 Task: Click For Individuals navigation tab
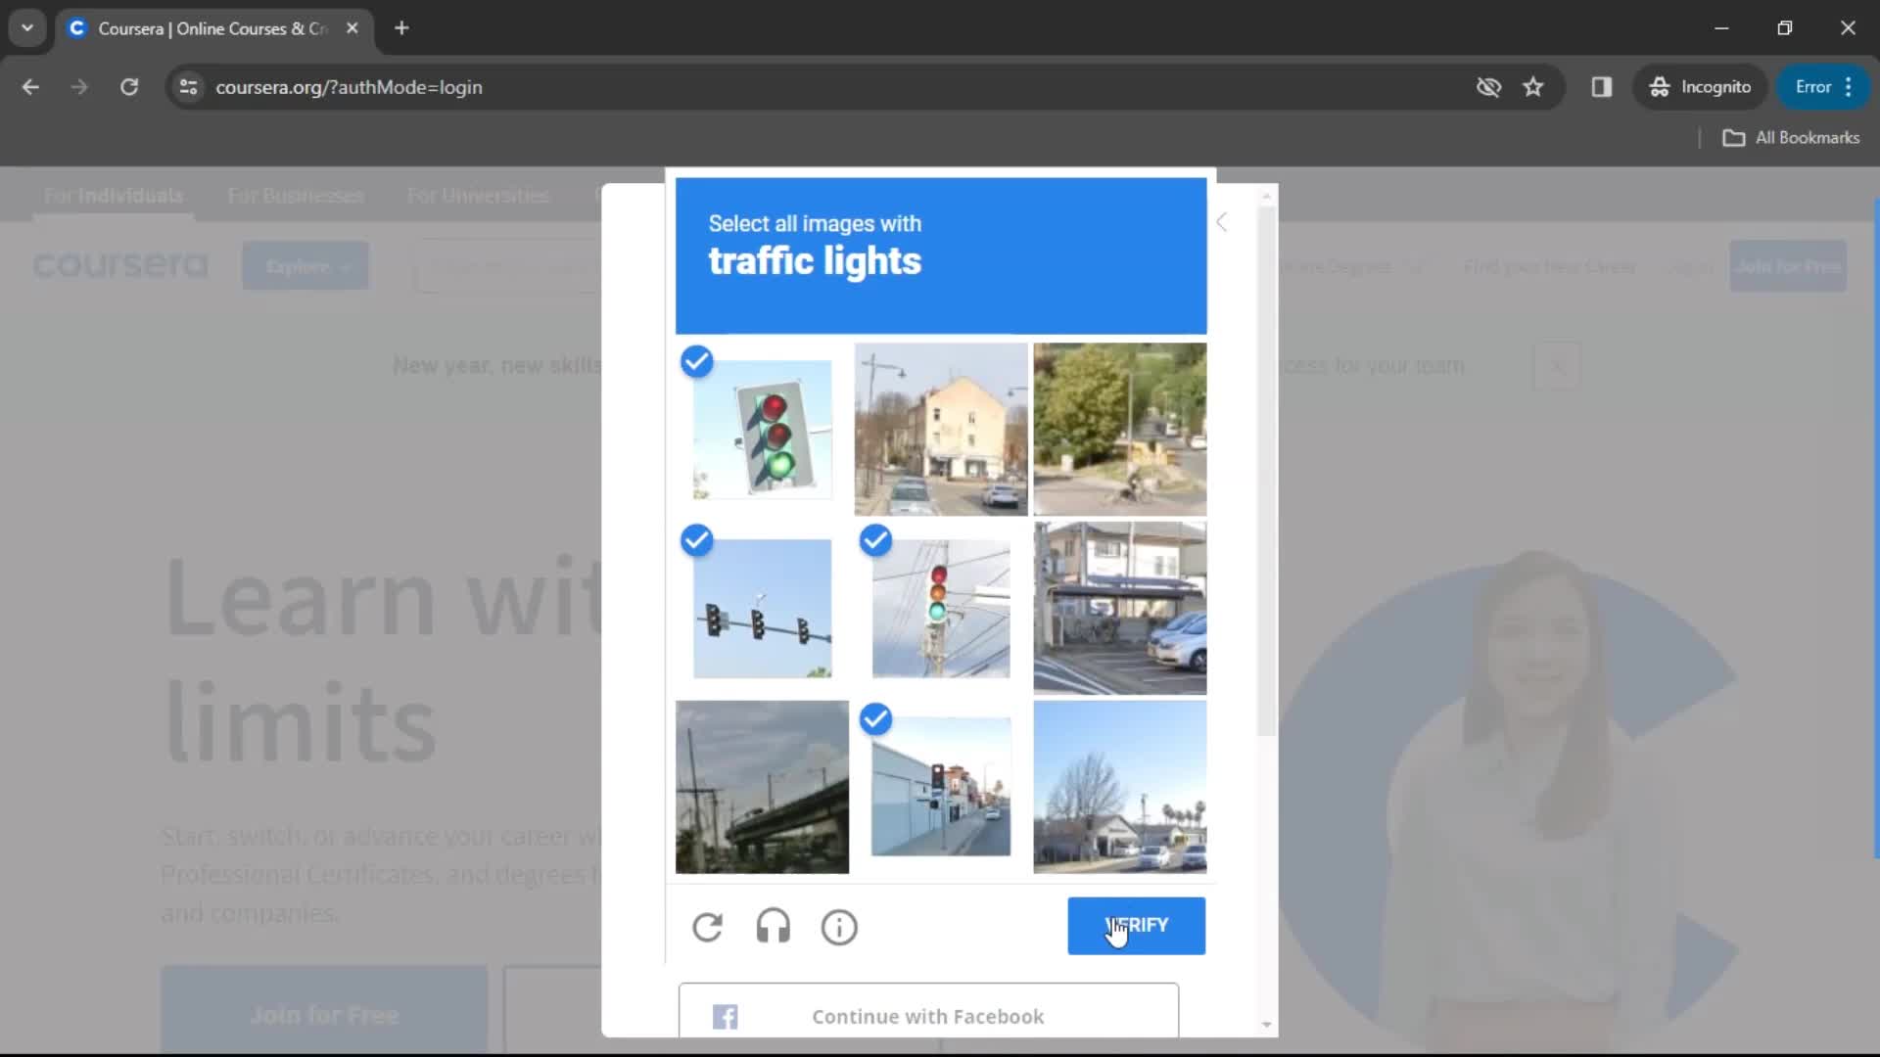[114, 196]
